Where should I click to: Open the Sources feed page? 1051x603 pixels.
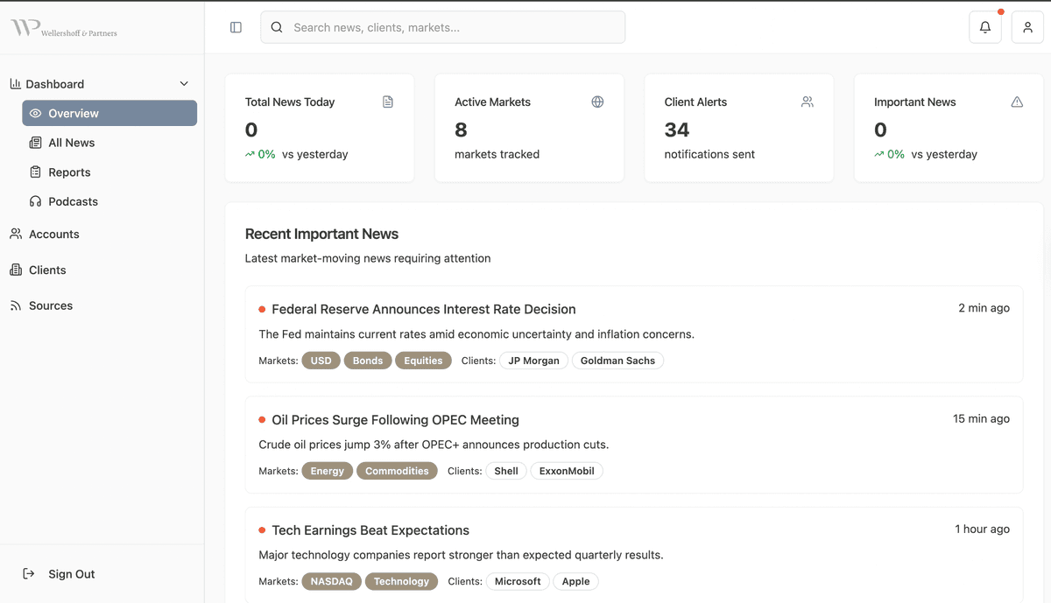click(x=51, y=305)
